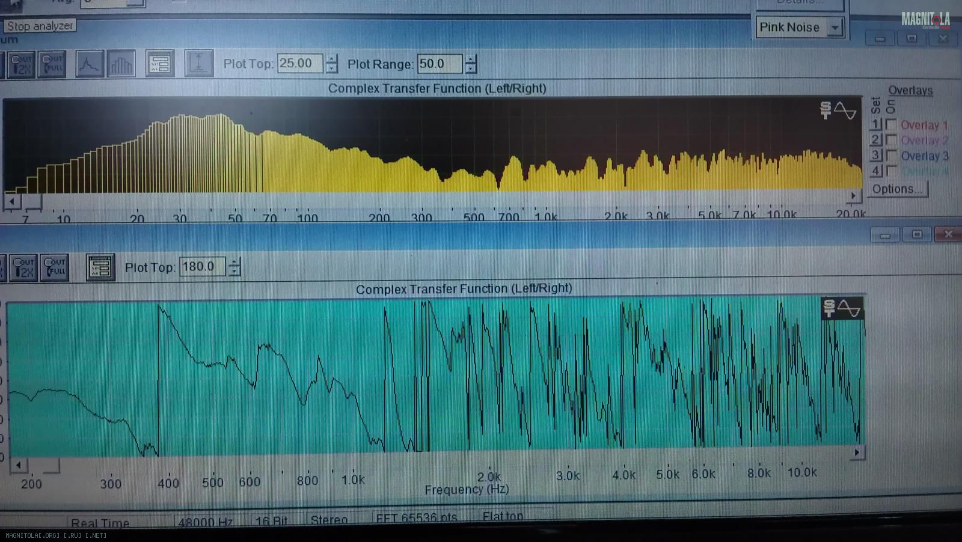Screen dimensions: 962x542
Task: Select the line plot style icon
Action: click(90, 64)
